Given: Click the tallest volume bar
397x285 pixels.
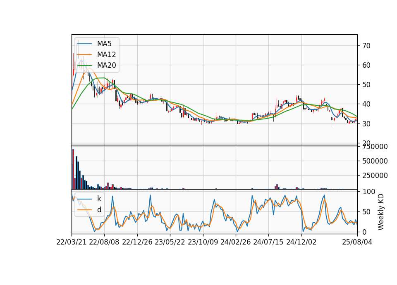Looking at the screenshot, I should point(73,169).
